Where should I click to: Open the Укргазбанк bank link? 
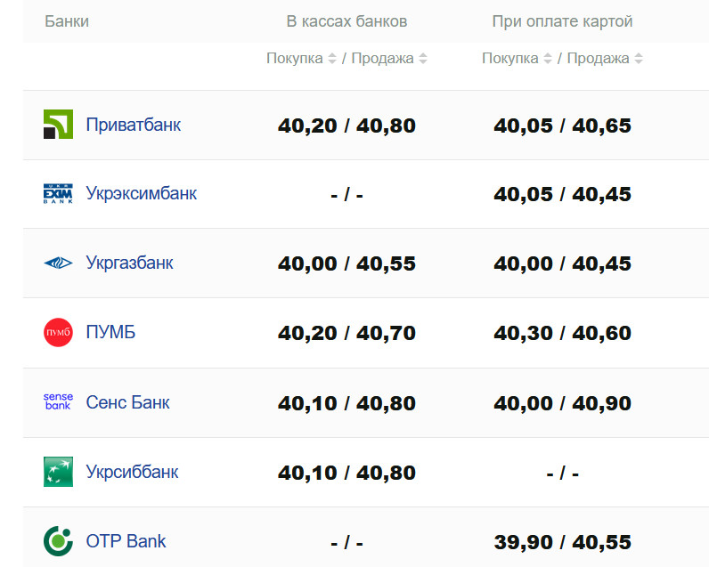click(130, 263)
